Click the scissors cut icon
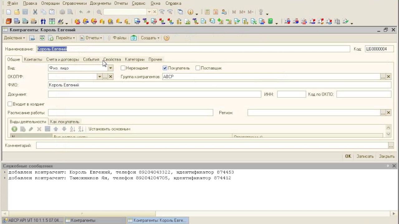The height and width of the screenshot is (224, 399). click(x=35, y=12)
